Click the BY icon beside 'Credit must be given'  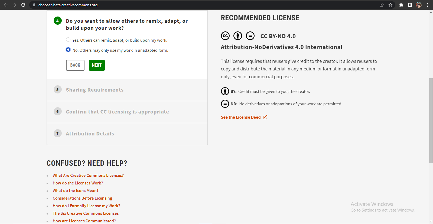coord(225,91)
